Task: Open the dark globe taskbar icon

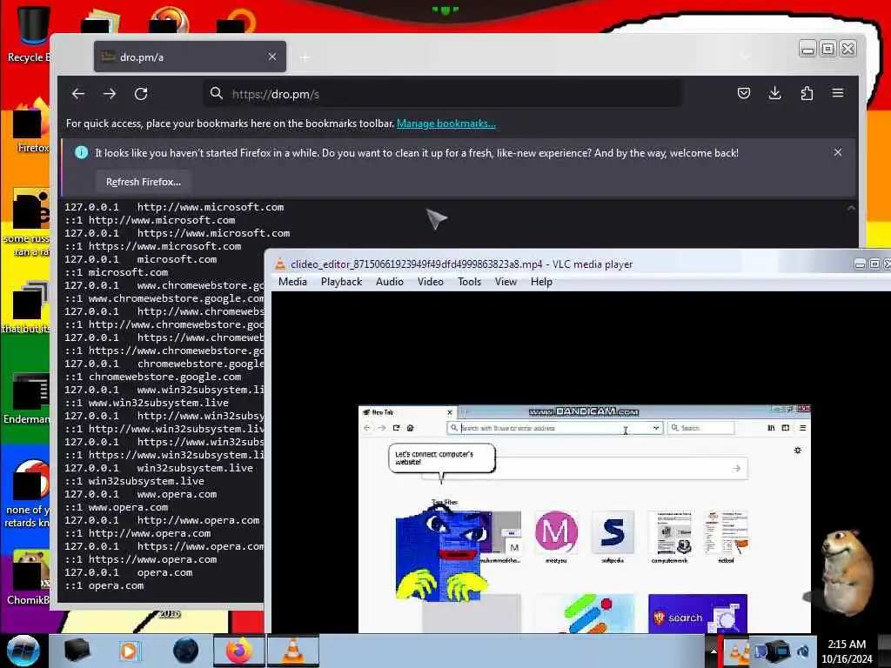Action: coord(185,651)
